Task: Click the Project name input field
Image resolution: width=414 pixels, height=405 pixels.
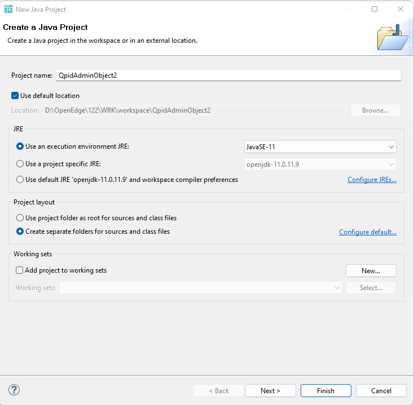Action: coord(228,75)
